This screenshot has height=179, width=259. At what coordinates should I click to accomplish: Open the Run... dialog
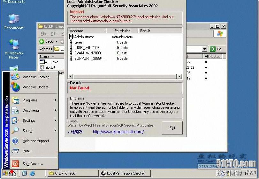click(x=34, y=151)
